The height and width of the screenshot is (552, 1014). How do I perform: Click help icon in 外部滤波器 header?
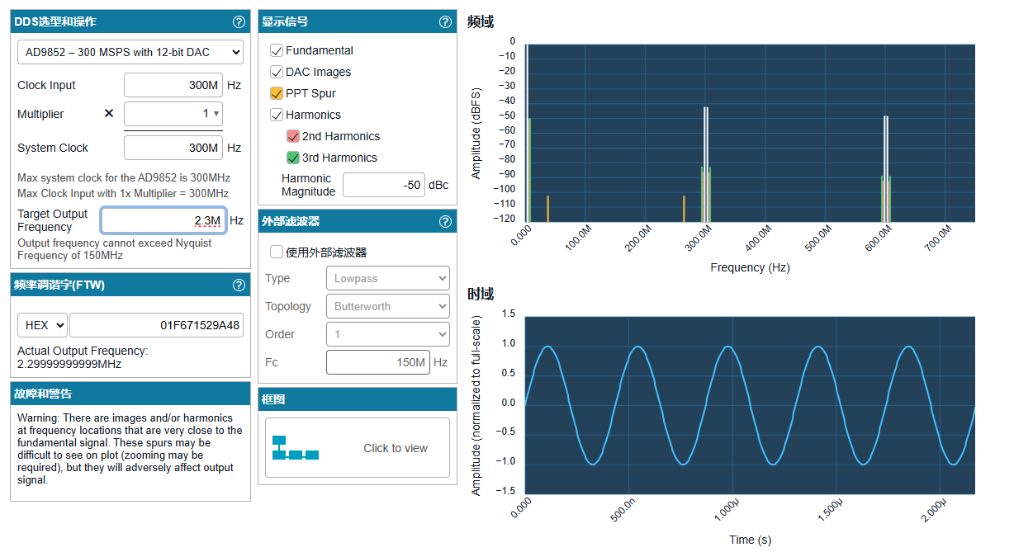pos(445,221)
